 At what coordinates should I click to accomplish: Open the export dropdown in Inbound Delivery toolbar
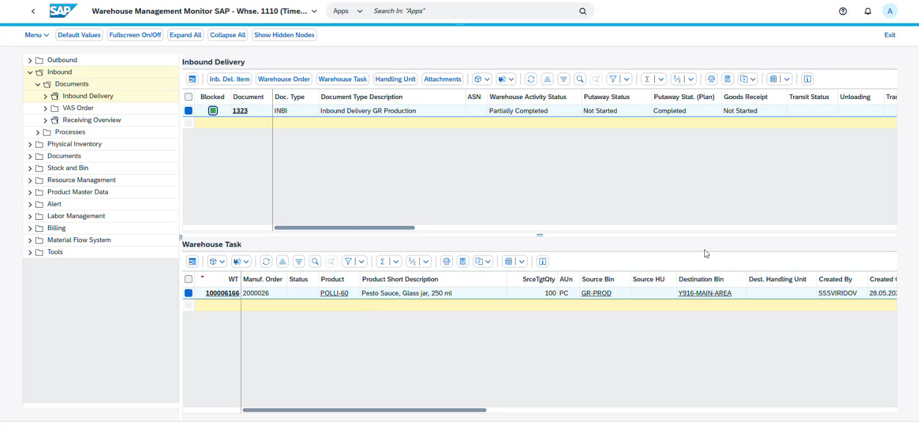pos(748,79)
